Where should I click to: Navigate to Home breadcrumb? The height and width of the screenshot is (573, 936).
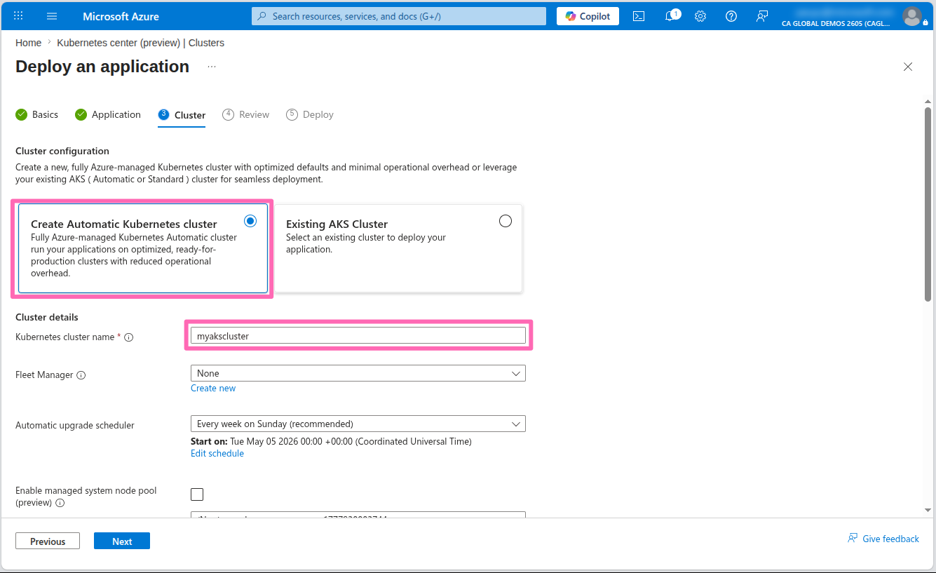coord(28,43)
